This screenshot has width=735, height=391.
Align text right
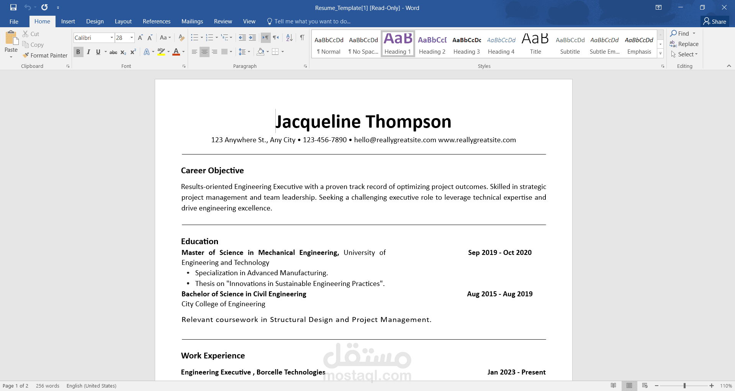click(x=214, y=52)
